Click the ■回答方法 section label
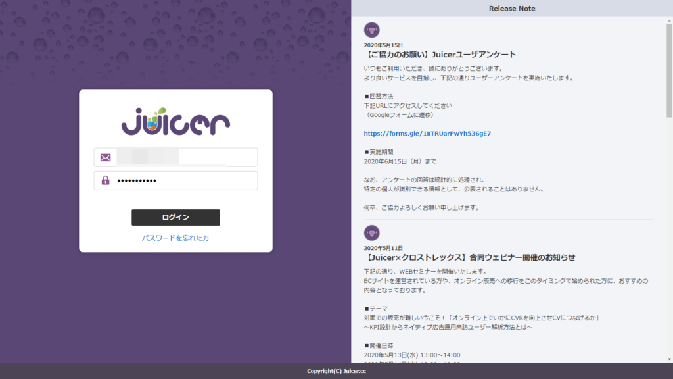 click(379, 96)
